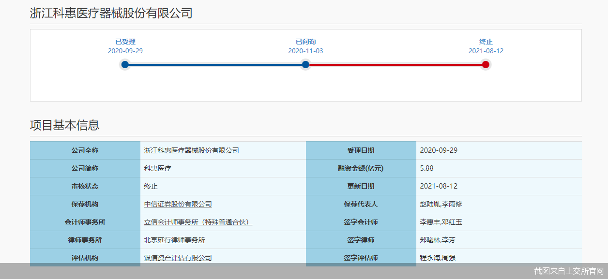Open the 中信证券股份有限公司 sponsor link

click(178, 204)
